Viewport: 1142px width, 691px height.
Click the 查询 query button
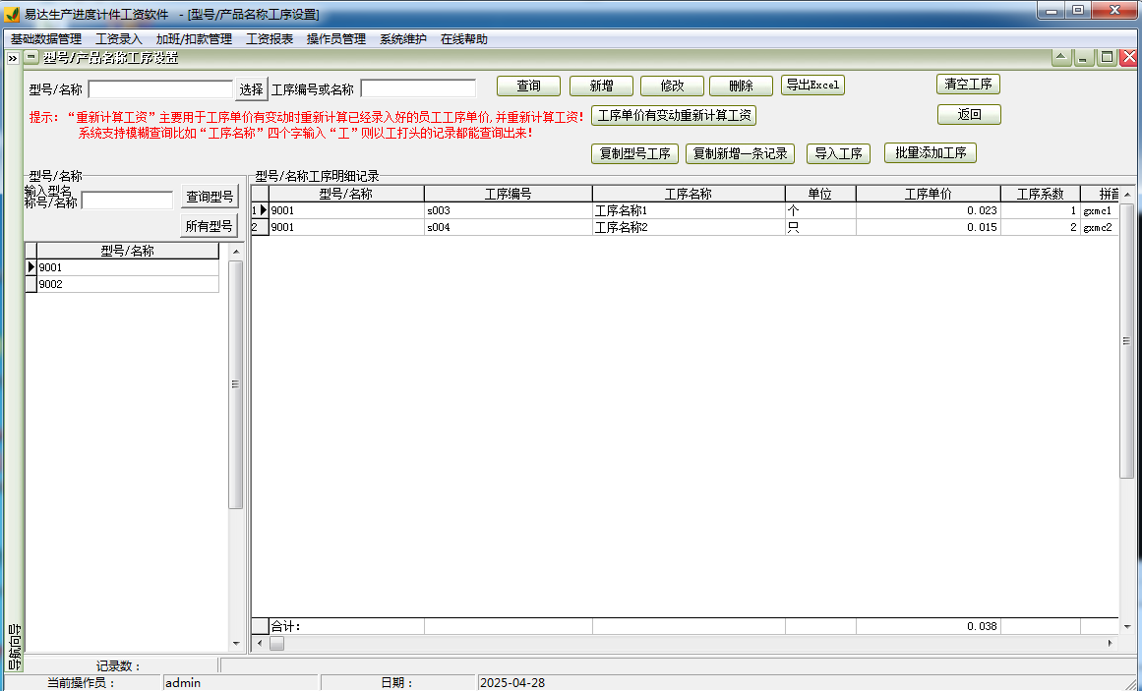pos(527,85)
